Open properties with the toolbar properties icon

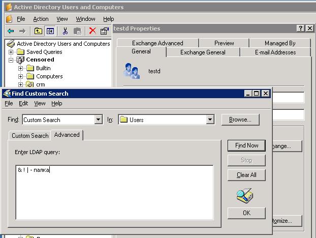(x=105, y=31)
